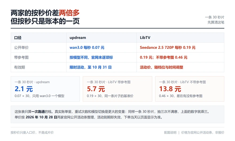The height and width of the screenshot is (141, 235).
Task: Click the red price '13.8 元'
Action: (x=170, y=89)
